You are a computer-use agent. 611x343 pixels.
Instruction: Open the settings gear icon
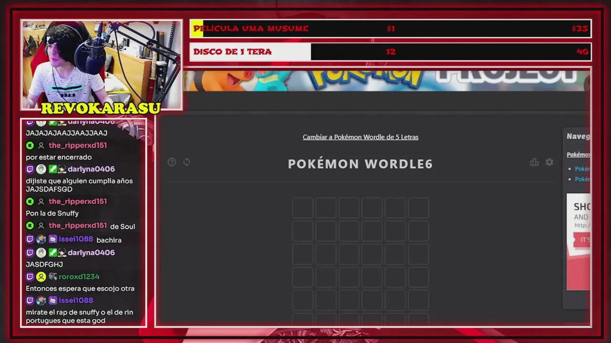(549, 162)
